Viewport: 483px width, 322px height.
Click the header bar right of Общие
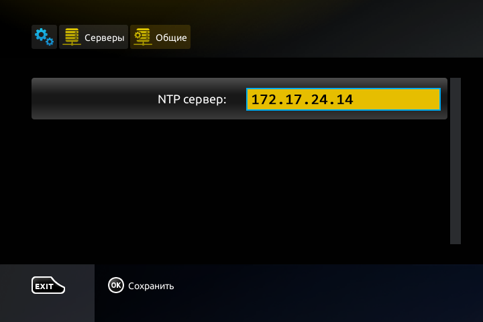coord(336,31)
